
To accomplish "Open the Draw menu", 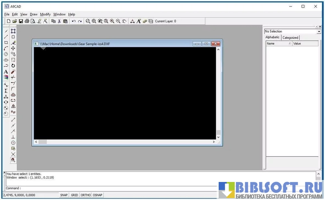I will click(34, 14).
